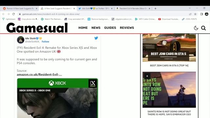Go back using the browser back arrow

(4, 14)
